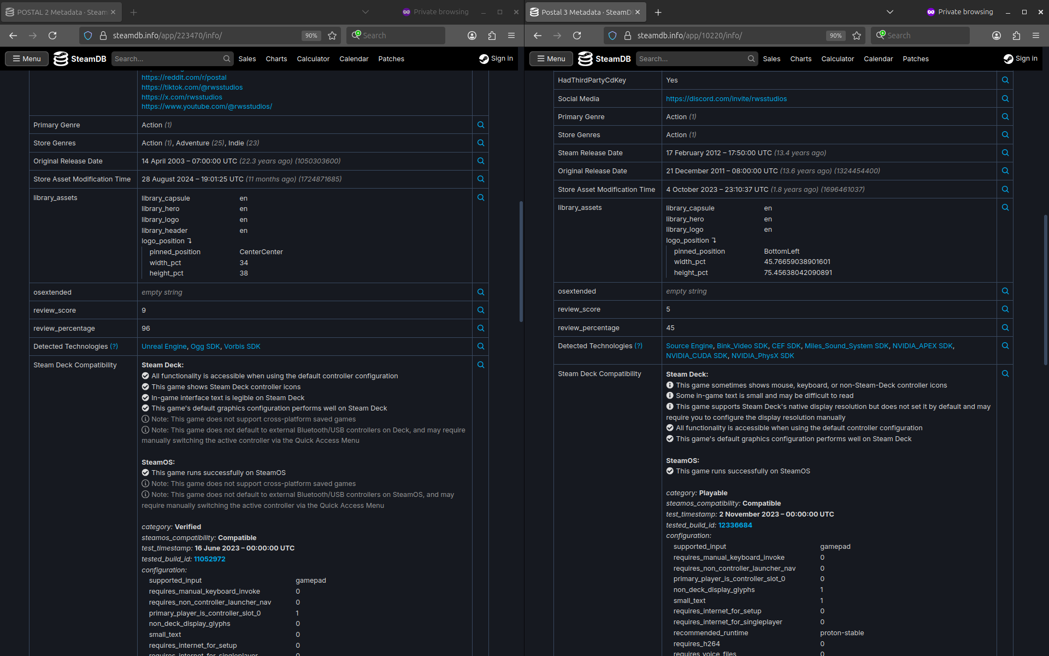Click left SteamDB search field
Viewport: 1049px width, 656px height.
pyautogui.click(x=172, y=59)
